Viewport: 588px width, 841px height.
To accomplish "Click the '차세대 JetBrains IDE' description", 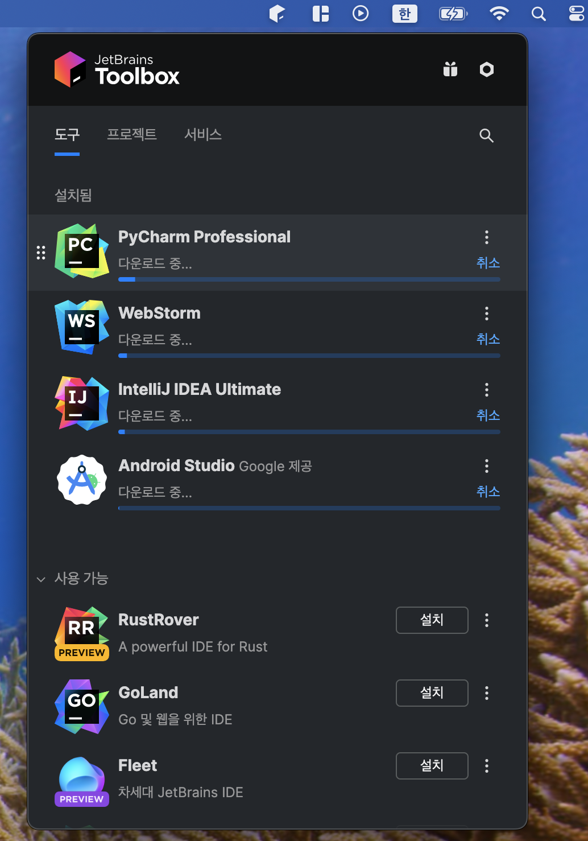I will coord(181,793).
